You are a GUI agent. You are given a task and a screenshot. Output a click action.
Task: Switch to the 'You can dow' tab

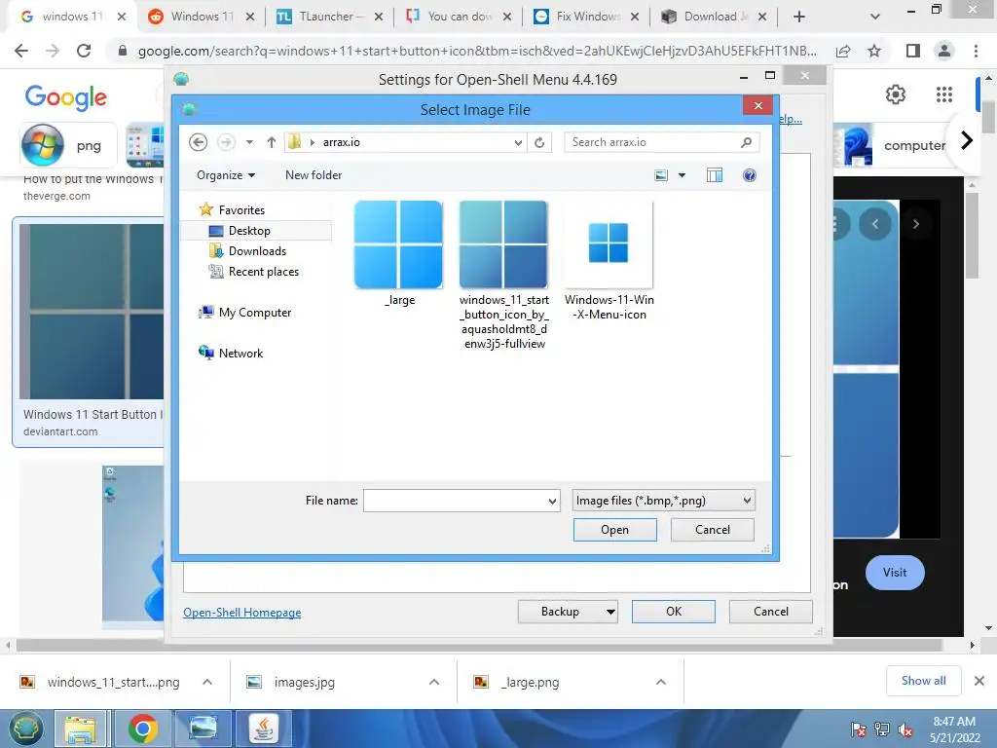tap(458, 17)
